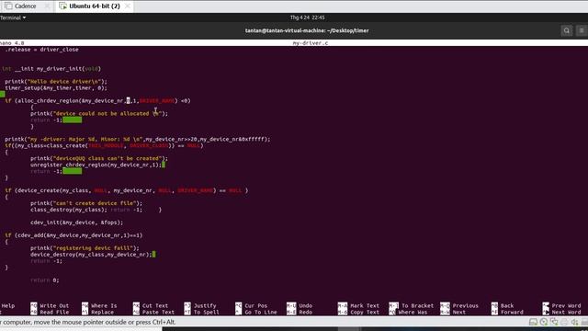
Task: Click the timer_setup(&my_timer,timer, 0) line
Action: [56, 88]
